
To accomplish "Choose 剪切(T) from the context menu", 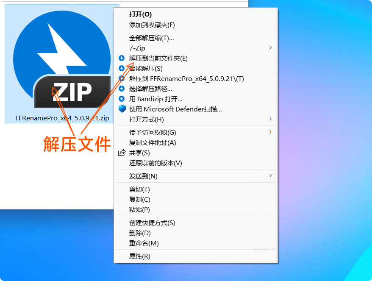I will tap(139, 189).
